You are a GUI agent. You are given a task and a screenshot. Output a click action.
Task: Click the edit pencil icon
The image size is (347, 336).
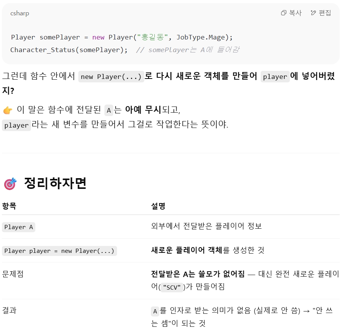pyautogui.click(x=313, y=13)
